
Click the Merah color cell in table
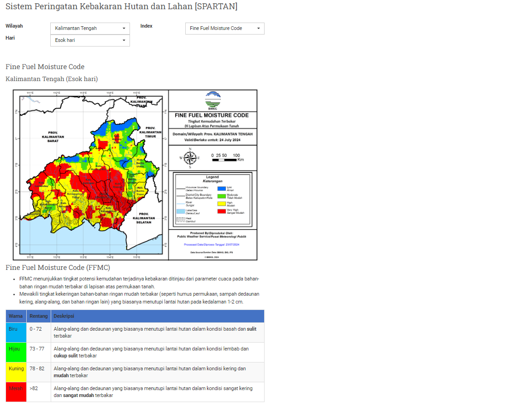tap(16, 392)
